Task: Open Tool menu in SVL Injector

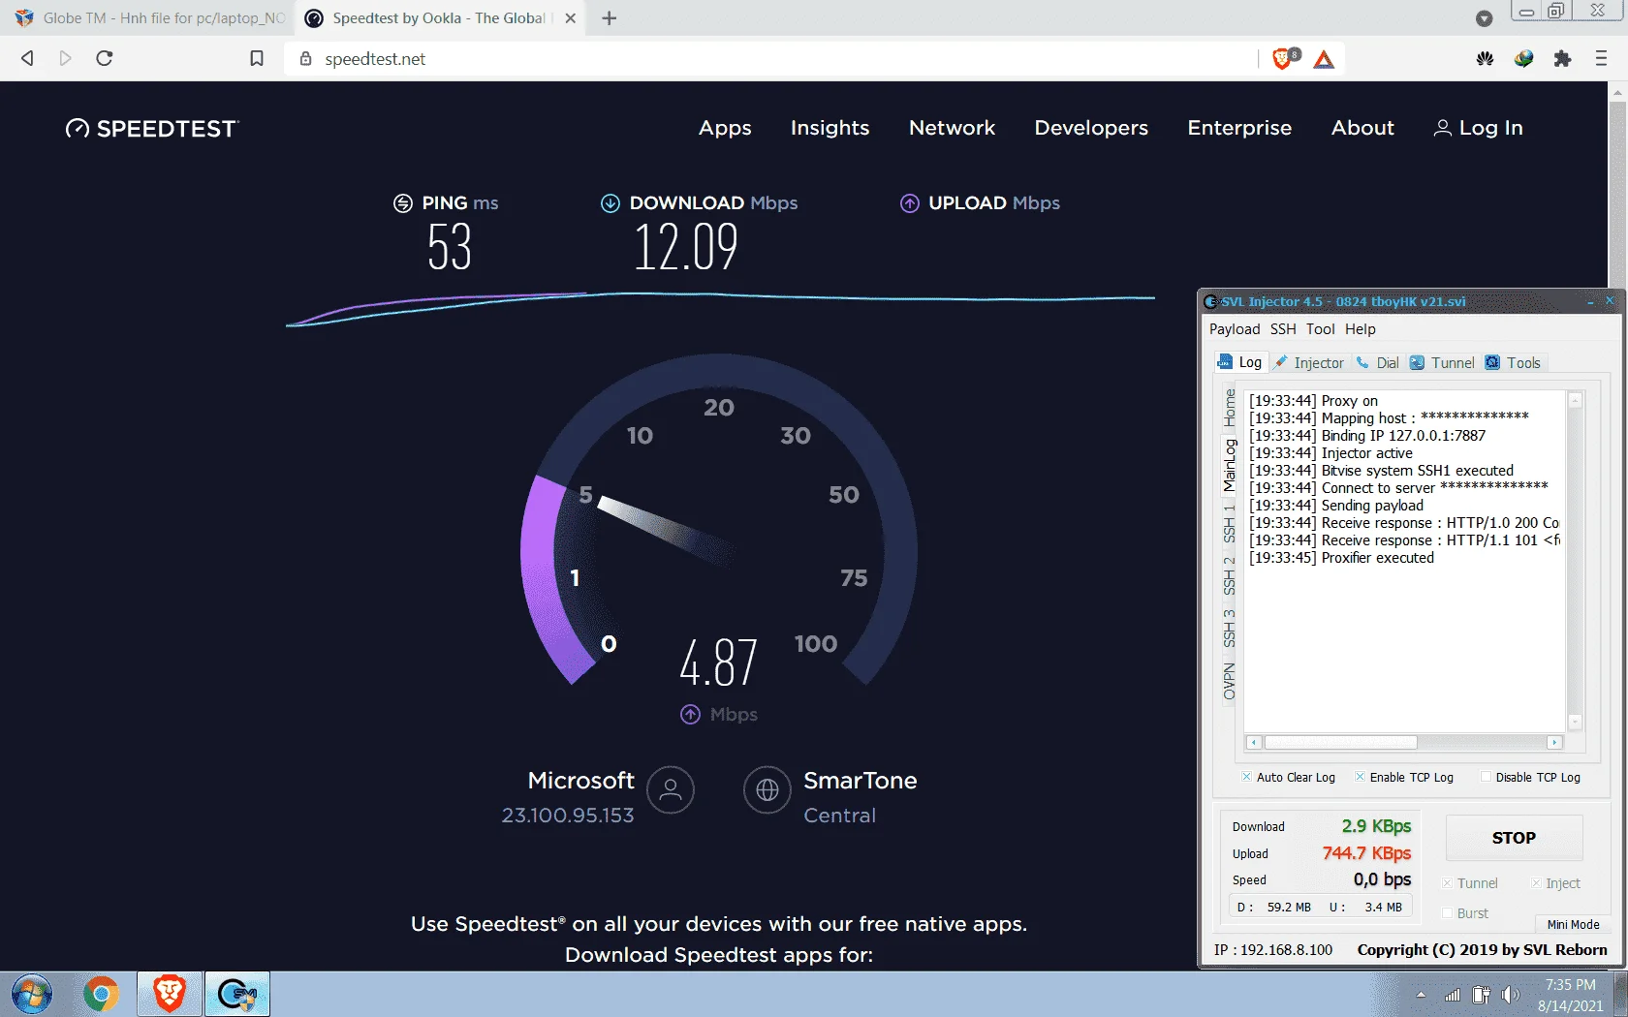Action: pos(1320,329)
